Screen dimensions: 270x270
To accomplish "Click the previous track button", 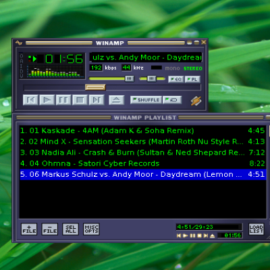I will (30, 100).
